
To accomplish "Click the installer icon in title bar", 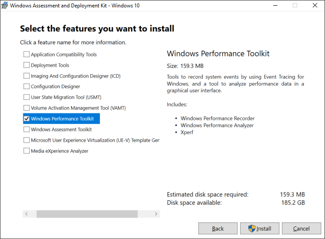I will pos(5,6).
